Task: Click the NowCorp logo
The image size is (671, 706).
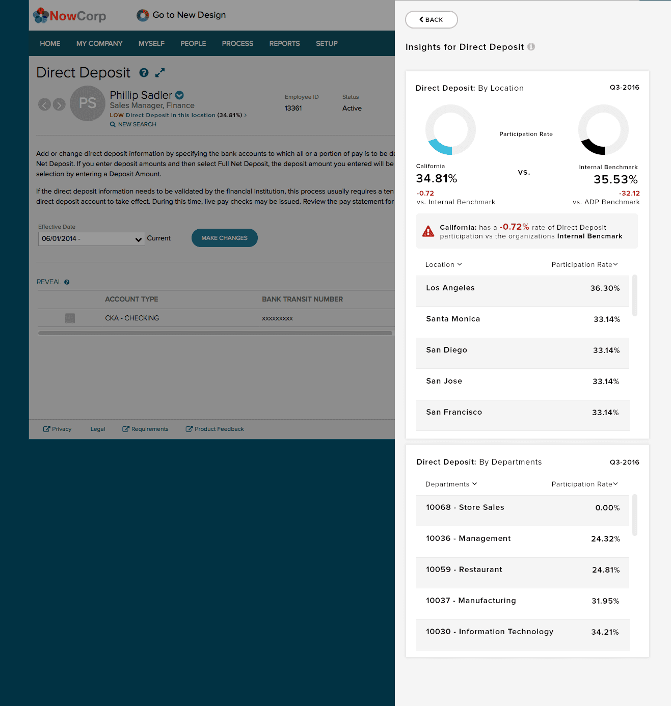Action: point(69,16)
